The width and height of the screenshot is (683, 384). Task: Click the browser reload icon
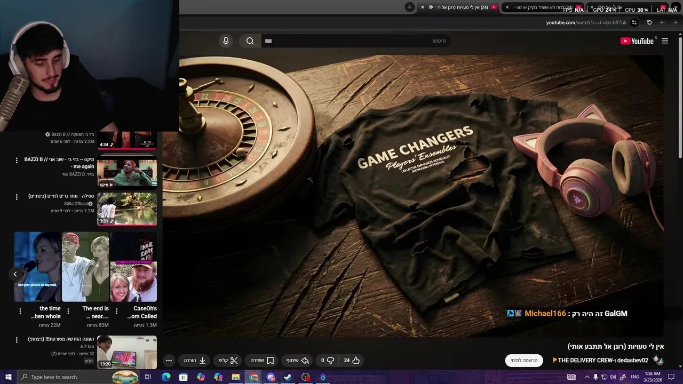pos(649,22)
